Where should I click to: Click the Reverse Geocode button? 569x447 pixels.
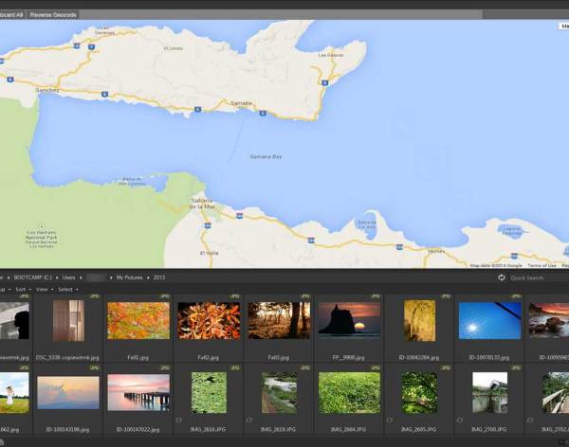tap(53, 15)
